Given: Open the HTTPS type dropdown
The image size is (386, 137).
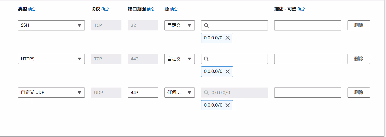Looking at the screenshot, I should coord(51,59).
